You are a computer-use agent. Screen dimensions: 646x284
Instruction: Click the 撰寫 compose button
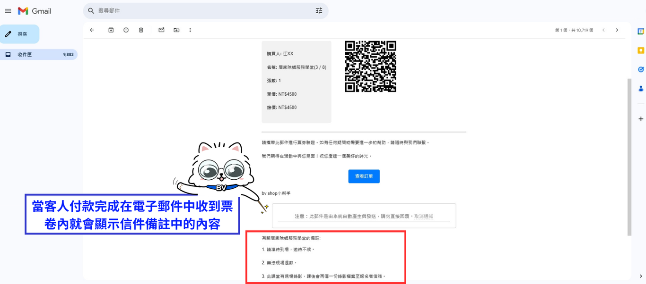pyautogui.click(x=20, y=34)
